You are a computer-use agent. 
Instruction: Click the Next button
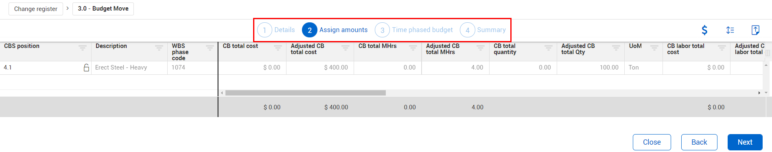745,142
